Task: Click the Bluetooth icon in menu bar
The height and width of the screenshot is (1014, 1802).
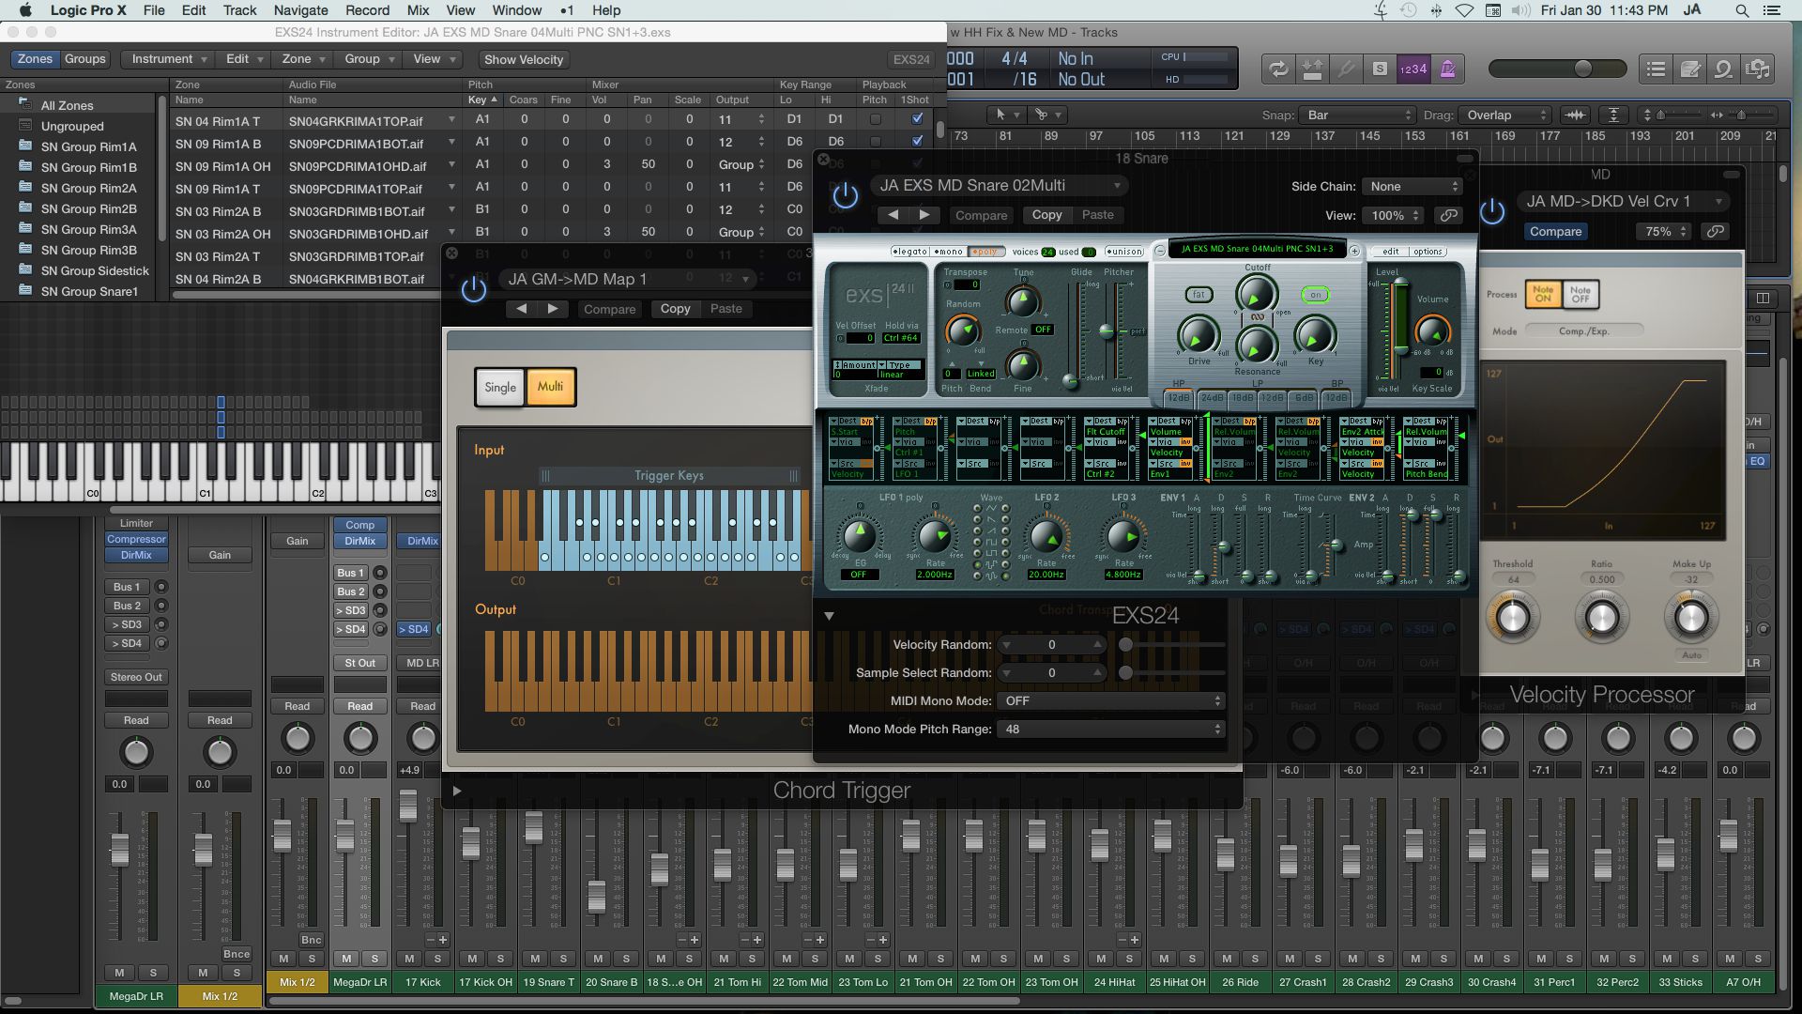Action: click(x=1436, y=10)
